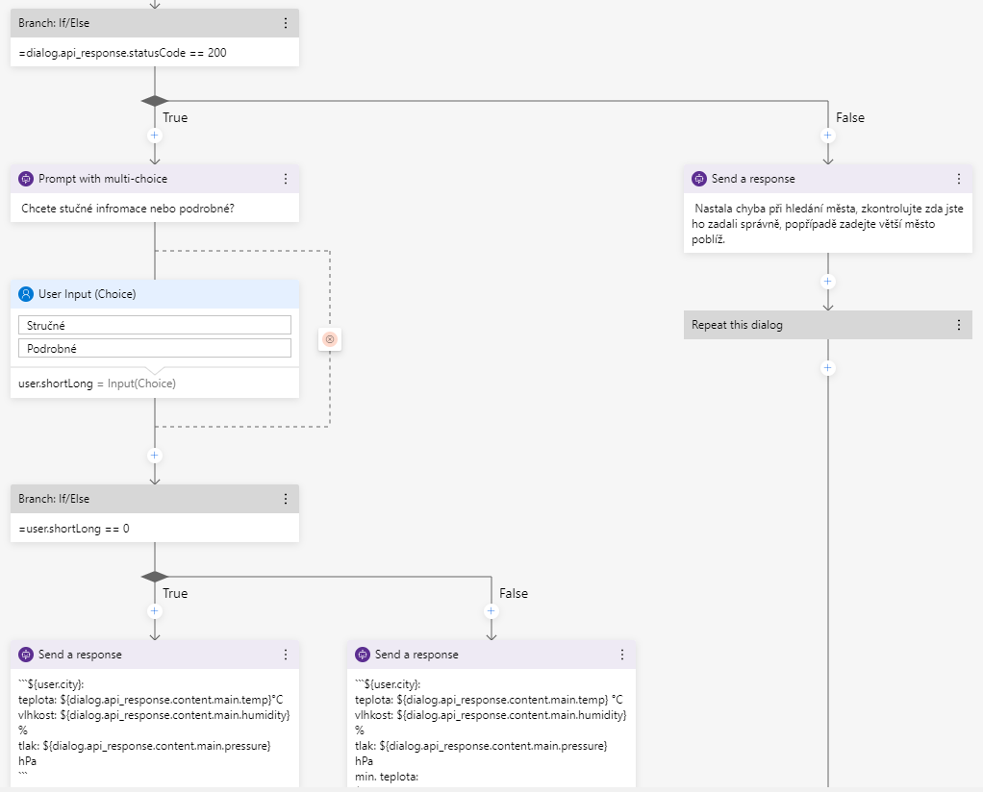The image size is (983, 792).
Task: Click the plus button below User Input node
Action: 155,456
